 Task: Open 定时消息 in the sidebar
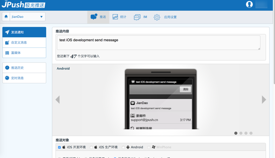click(x=24, y=78)
